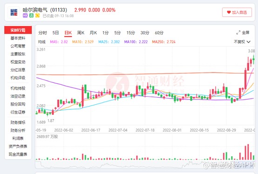This screenshot has width=258, height=174.
Task: Open 分红派息 in the sidebar
Action: click(x=18, y=70)
